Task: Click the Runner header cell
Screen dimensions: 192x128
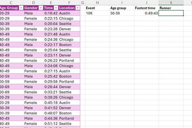Action: [171, 8]
